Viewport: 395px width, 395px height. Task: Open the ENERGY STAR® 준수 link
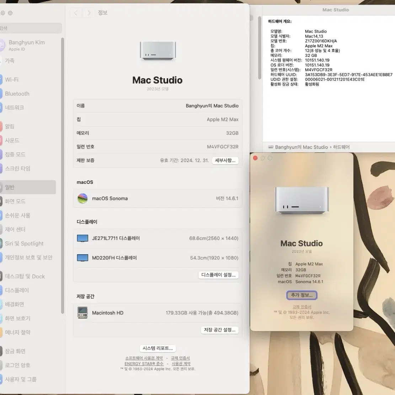144,364
